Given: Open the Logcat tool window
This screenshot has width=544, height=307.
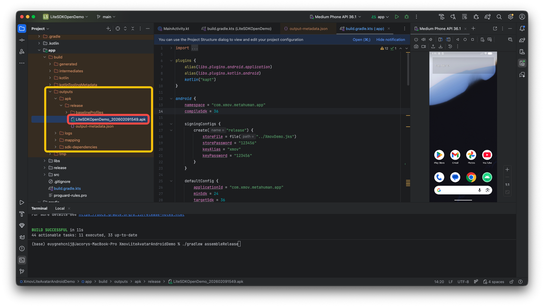Looking at the screenshot, I should pos(22,237).
